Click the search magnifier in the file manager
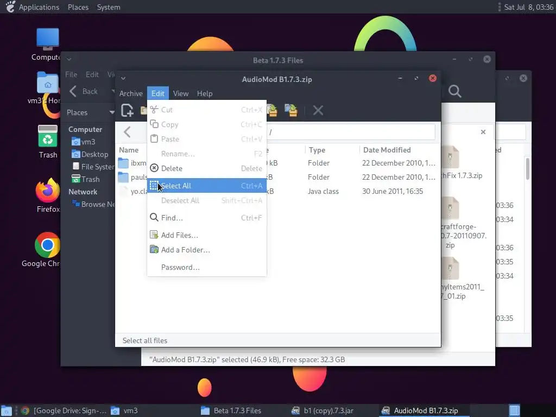Screen dimensions: 556x417 (x=454, y=91)
